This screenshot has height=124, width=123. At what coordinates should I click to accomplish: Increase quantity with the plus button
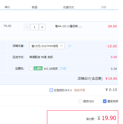coord(42,27)
